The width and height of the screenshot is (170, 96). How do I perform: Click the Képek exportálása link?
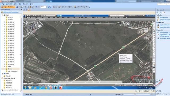(165, 38)
